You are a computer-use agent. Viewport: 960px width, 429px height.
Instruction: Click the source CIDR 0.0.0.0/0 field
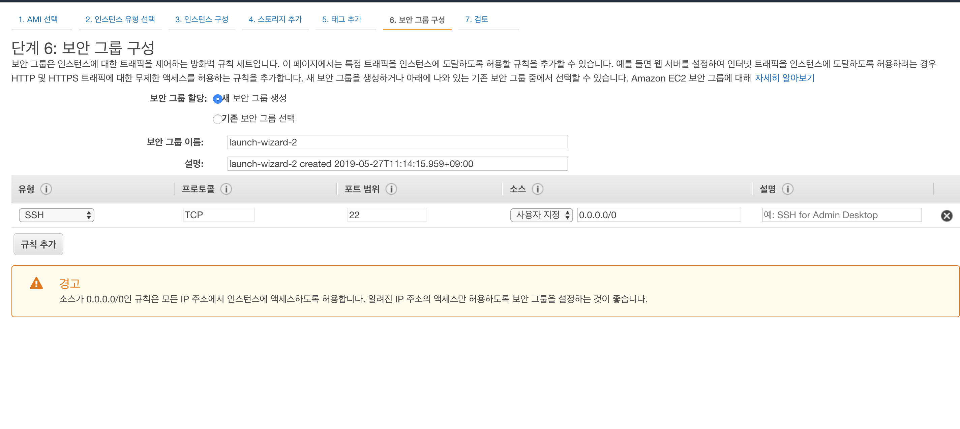tap(659, 215)
